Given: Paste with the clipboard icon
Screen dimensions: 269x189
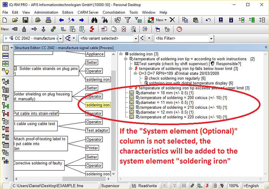Looking at the screenshot, I should (195, 20).
